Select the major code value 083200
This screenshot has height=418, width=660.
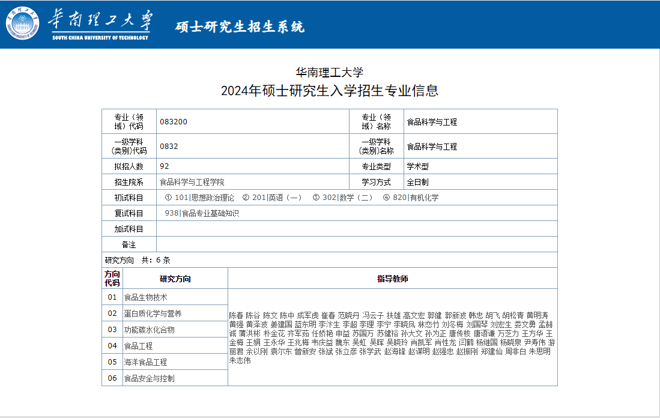point(174,122)
